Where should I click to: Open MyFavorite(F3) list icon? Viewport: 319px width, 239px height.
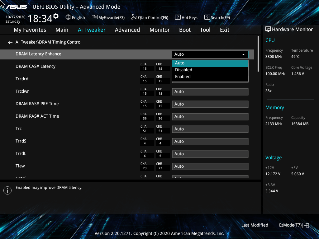(95, 17)
